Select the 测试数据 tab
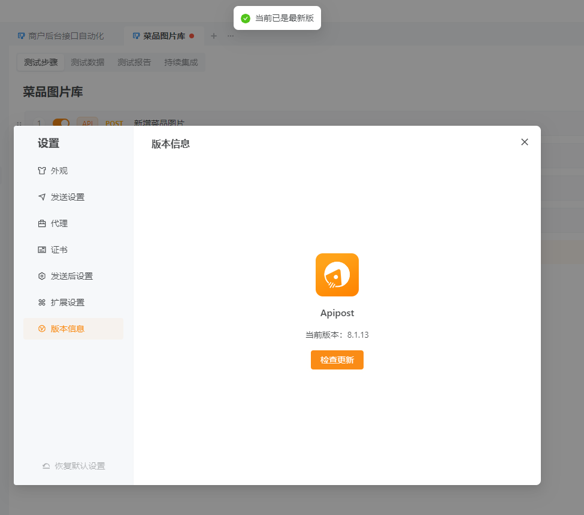Image resolution: width=584 pixels, height=515 pixels. click(x=87, y=62)
